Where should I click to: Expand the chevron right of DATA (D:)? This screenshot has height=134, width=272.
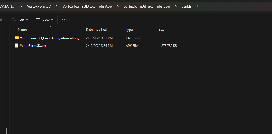click(x=21, y=6)
